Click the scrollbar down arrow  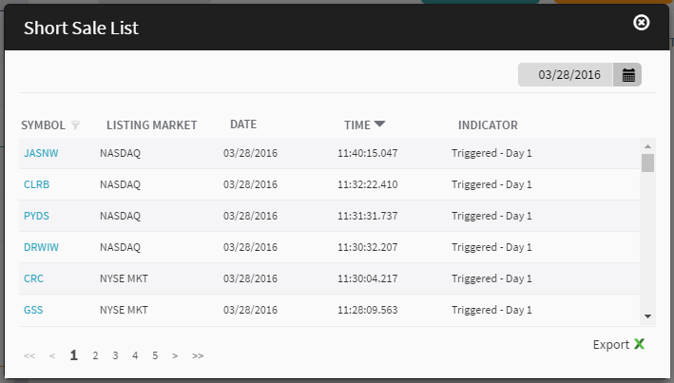(647, 316)
